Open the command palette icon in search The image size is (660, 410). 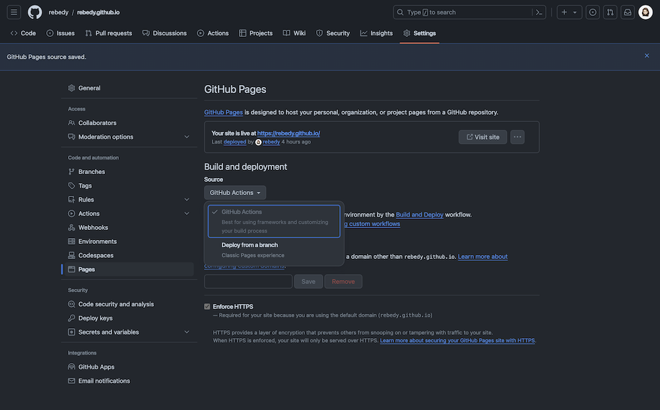(539, 13)
